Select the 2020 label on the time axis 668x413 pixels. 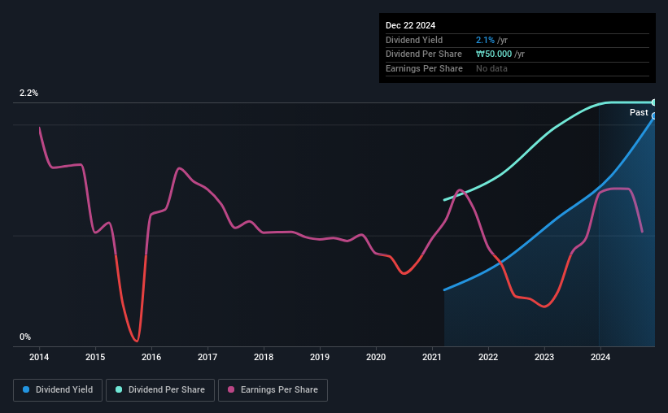click(376, 357)
